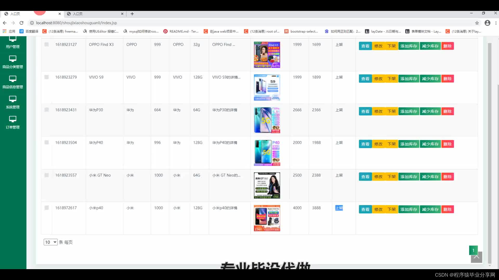Screen dimensions: 499x280
Task: Open 系统管理 sidebar icon
Action: (12, 99)
